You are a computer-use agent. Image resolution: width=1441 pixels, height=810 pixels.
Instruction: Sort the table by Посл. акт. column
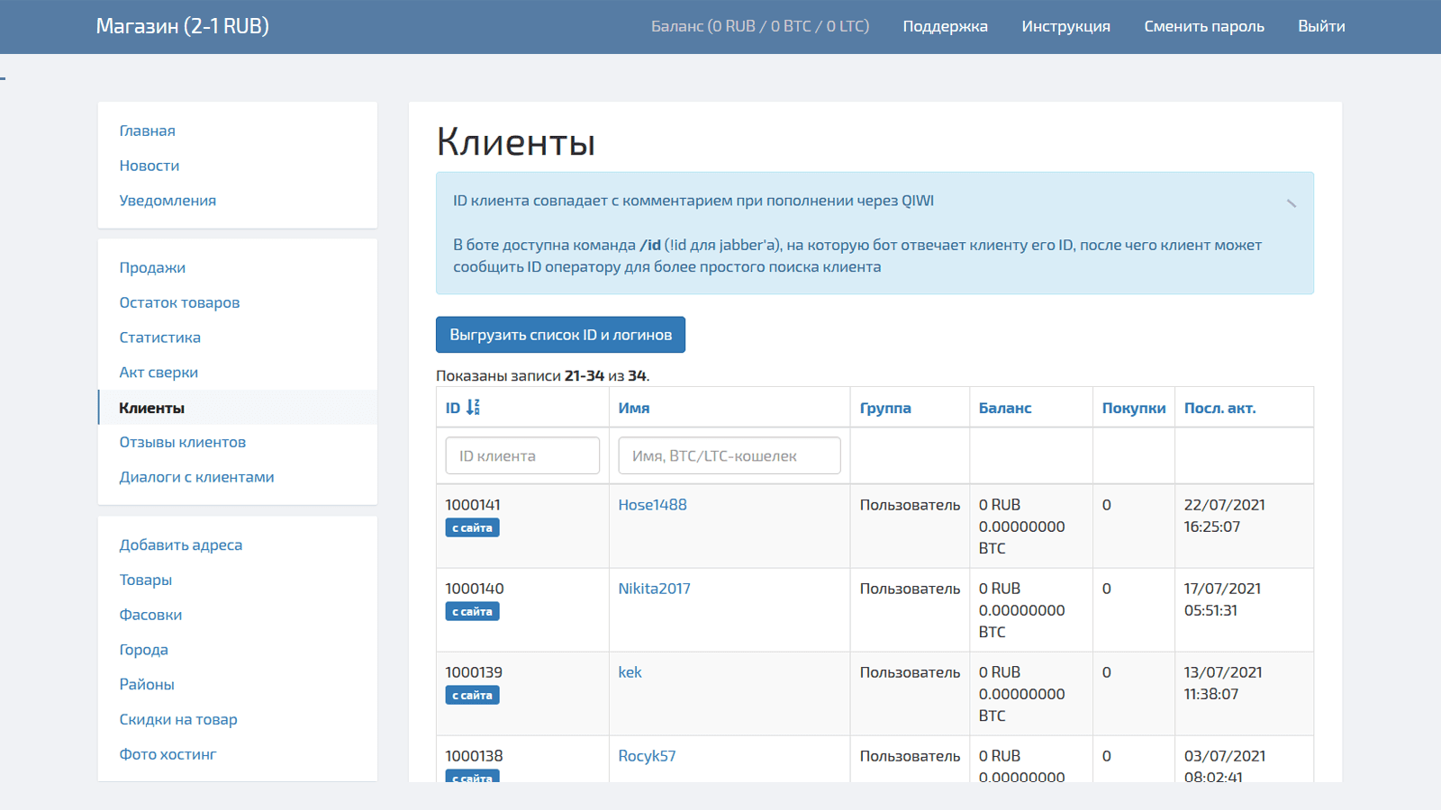pyautogui.click(x=1219, y=408)
